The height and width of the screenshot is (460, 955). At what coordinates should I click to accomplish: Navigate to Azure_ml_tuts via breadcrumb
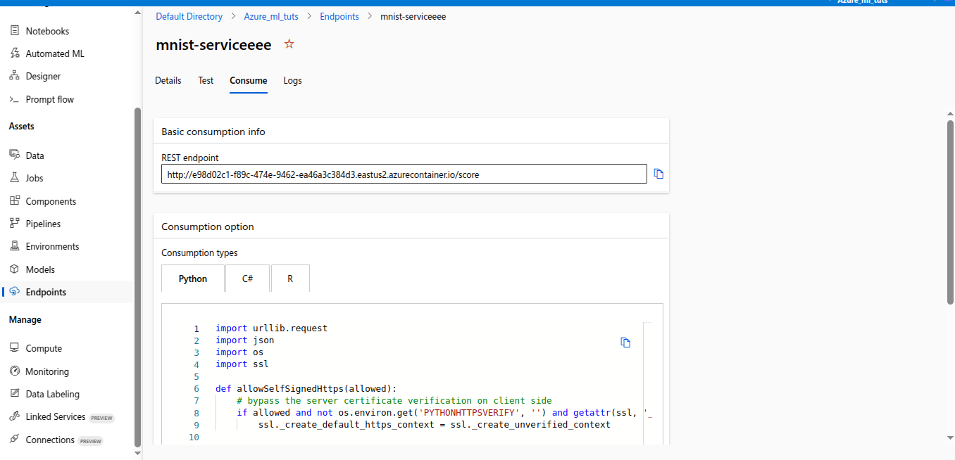(270, 15)
